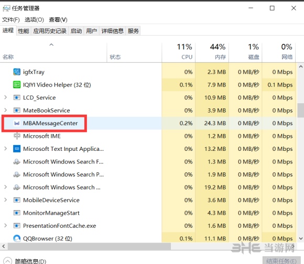Image resolution: width=304 pixels, height=264 pixels.
Task: Click the MBAMessageCenter process icon
Action: (x=17, y=123)
